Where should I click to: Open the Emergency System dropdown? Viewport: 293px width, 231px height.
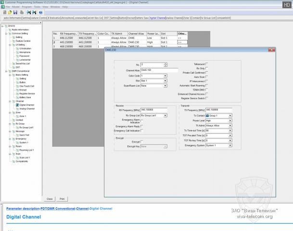click(x=230, y=145)
